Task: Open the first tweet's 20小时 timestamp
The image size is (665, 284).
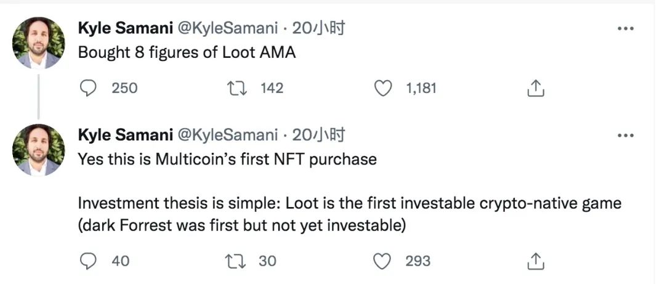Action: pos(318,28)
